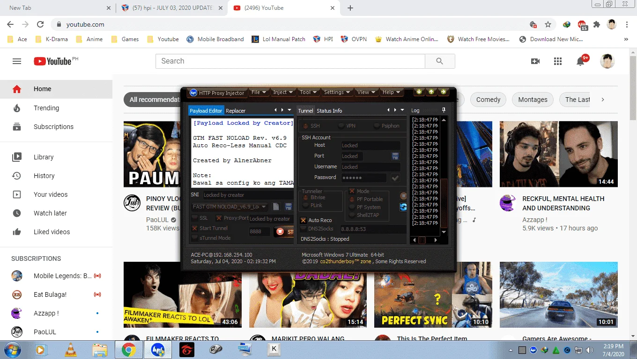This screenshot has width=637, height=359.
Task: Click the HTTP Proxy Injector download arrow icon
Action: [x=419, y=92]
